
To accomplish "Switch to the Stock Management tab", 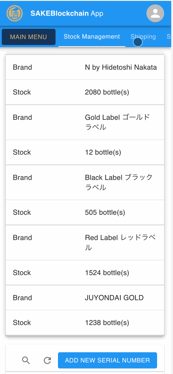I will coord(92,37).
